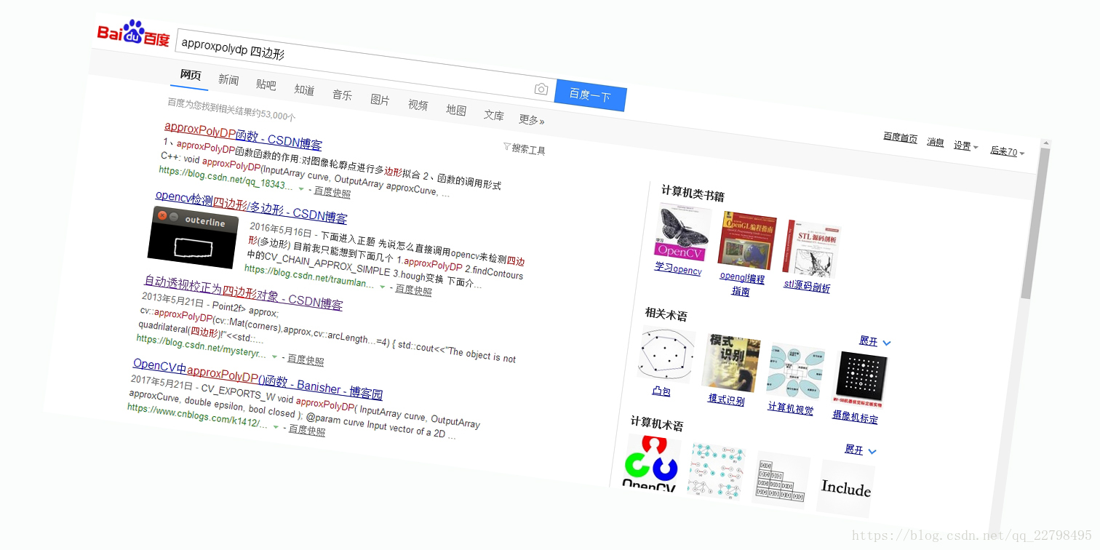The image size is (1100, 550).
Task: Open the 模式识别 link
Action: (x=726, y=399)
